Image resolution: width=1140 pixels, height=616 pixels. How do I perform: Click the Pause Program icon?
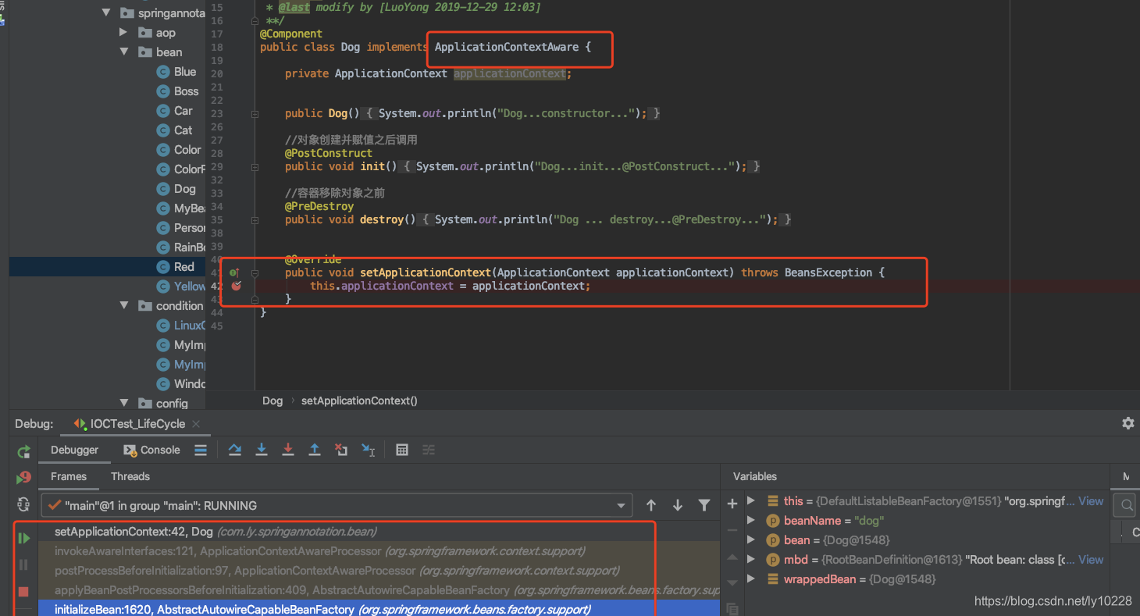(x=23, y=564)
